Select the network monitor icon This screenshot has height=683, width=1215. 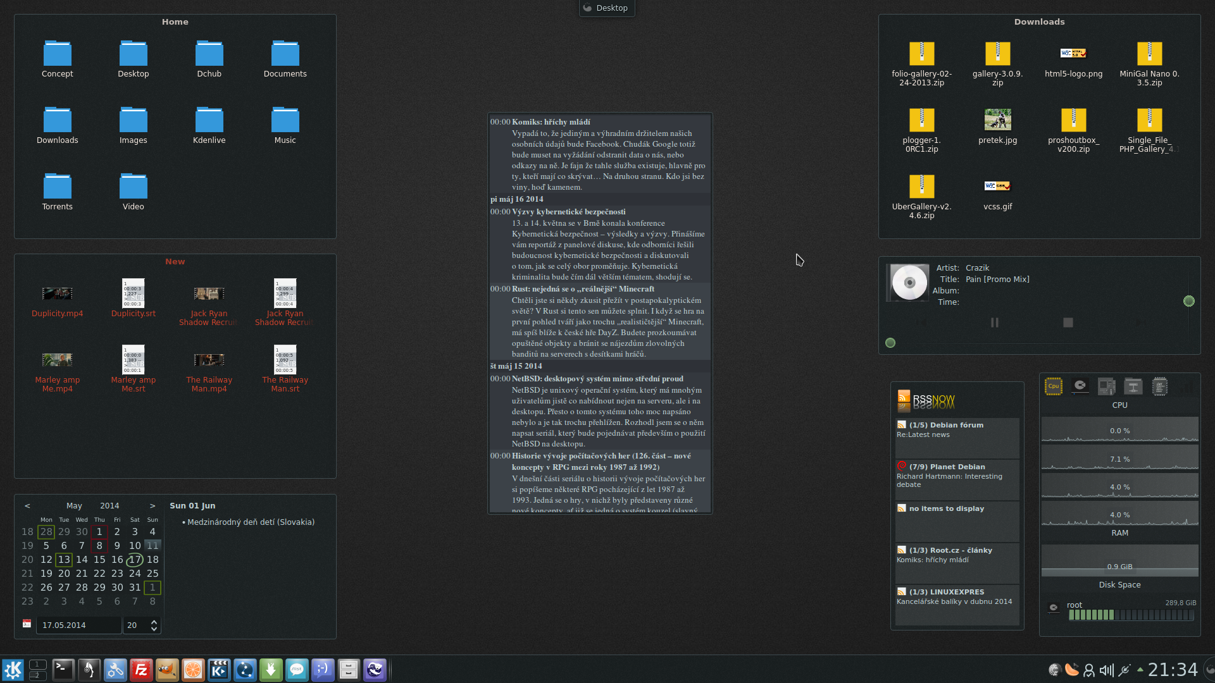1133,386
